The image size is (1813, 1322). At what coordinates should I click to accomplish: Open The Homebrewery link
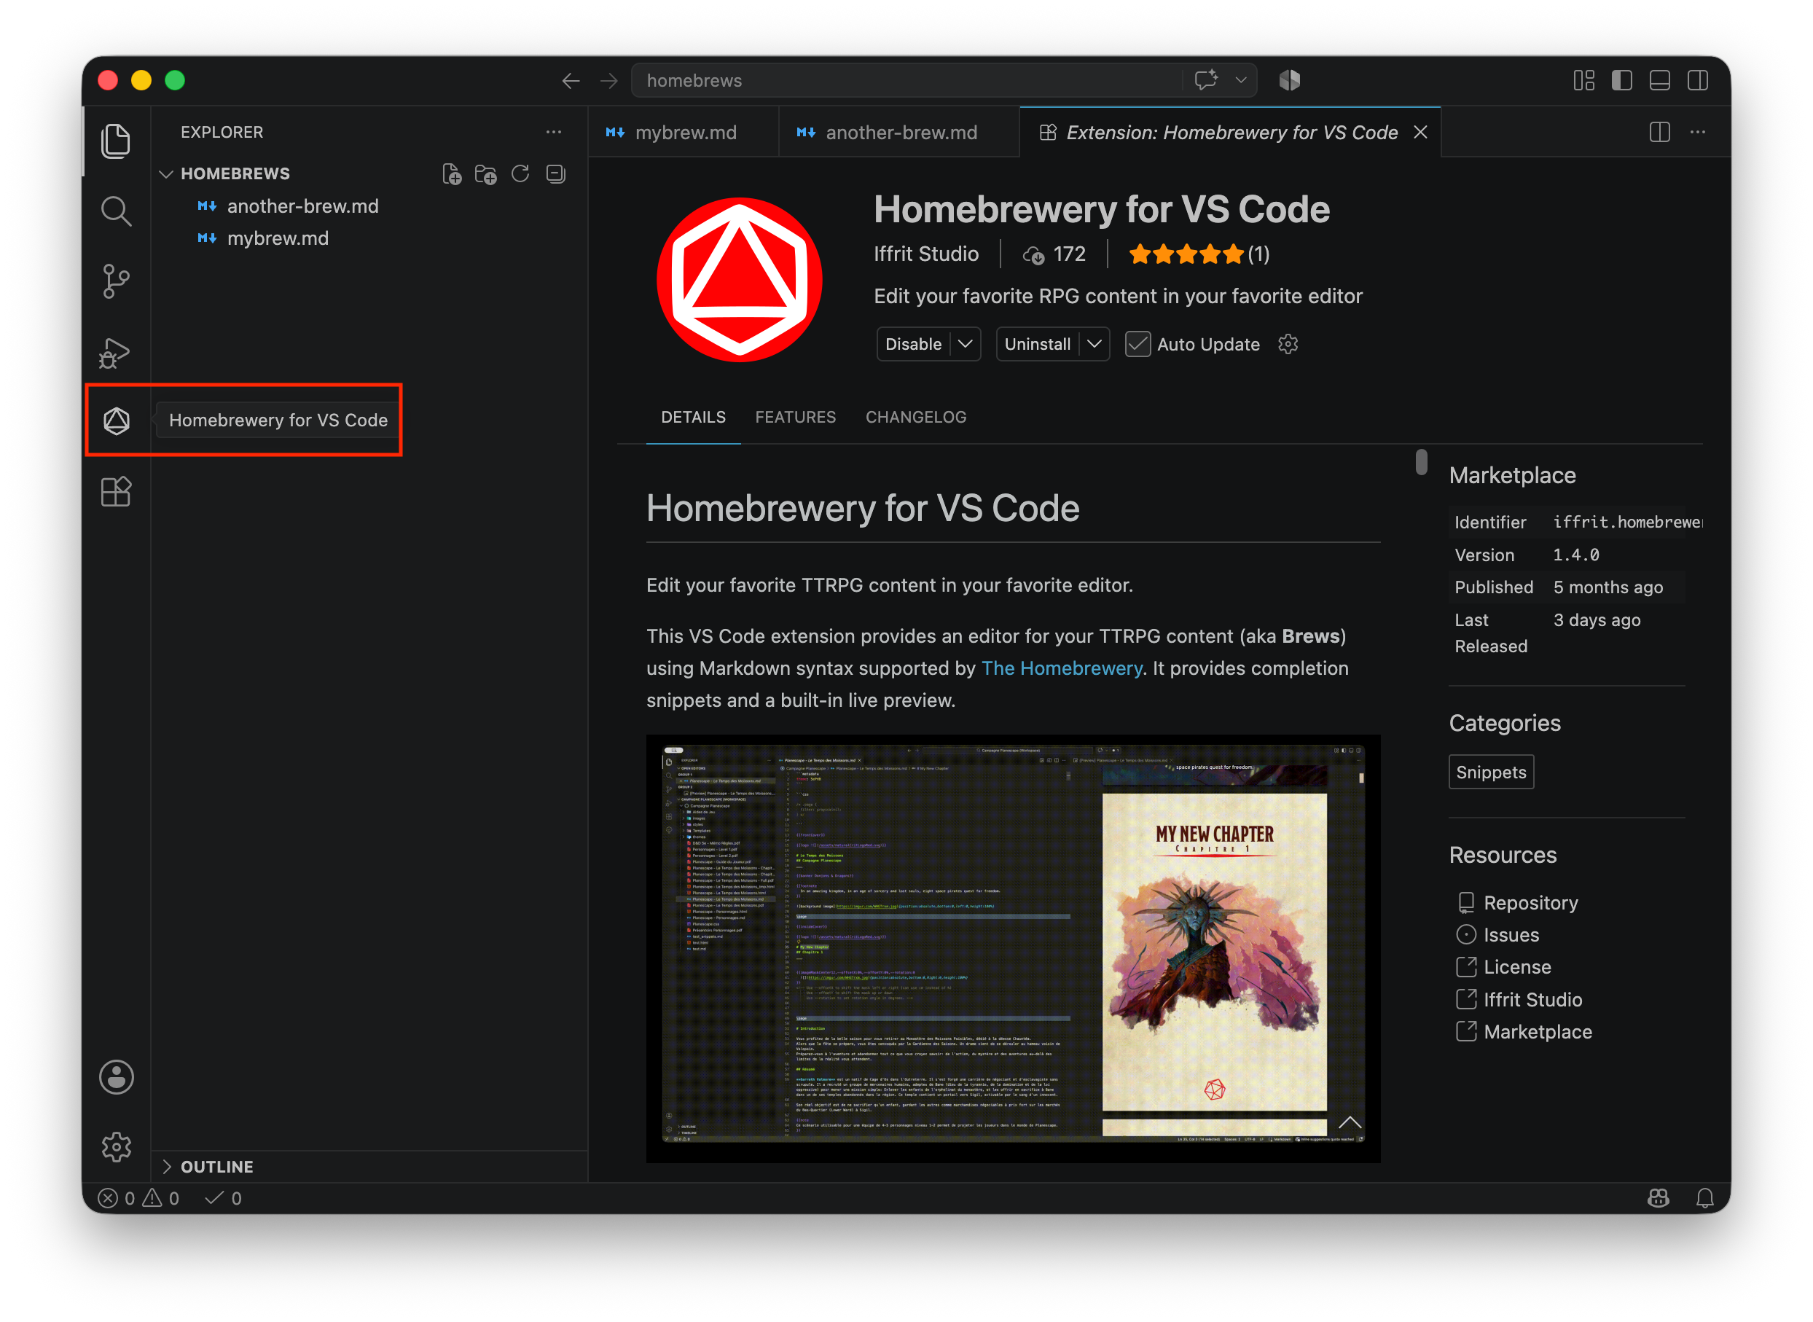tap(1062, 668)
